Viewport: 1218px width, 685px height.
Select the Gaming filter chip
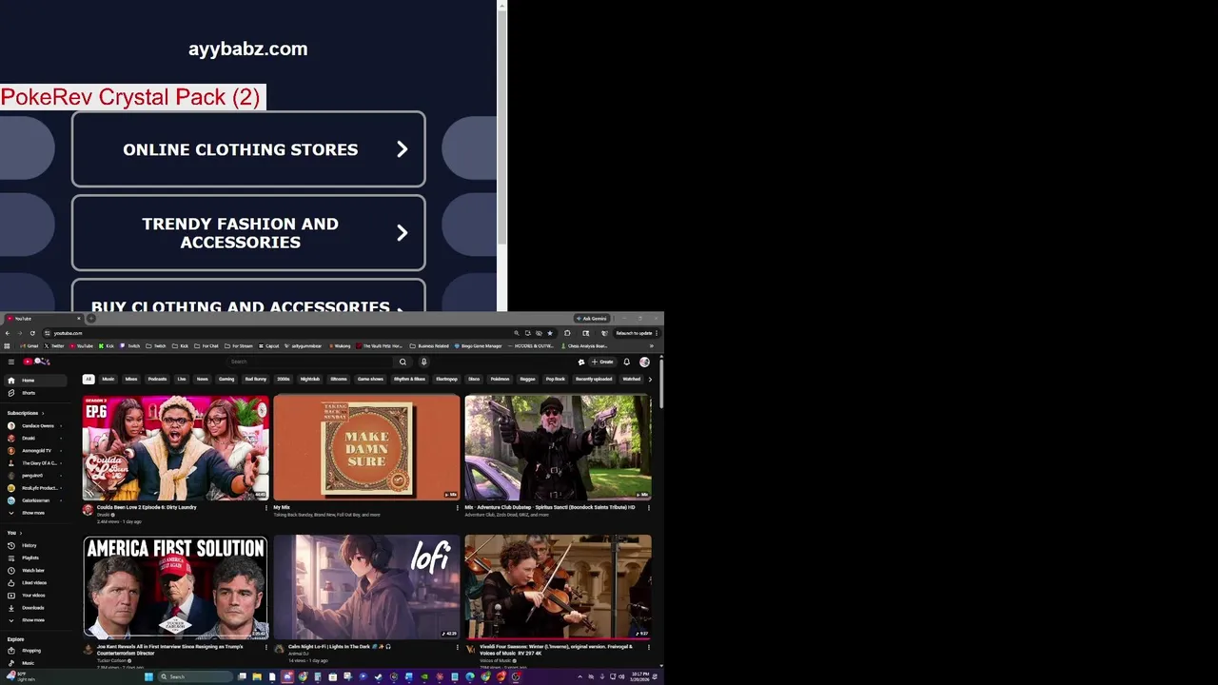pyautogui.click(x=226, y=379)
